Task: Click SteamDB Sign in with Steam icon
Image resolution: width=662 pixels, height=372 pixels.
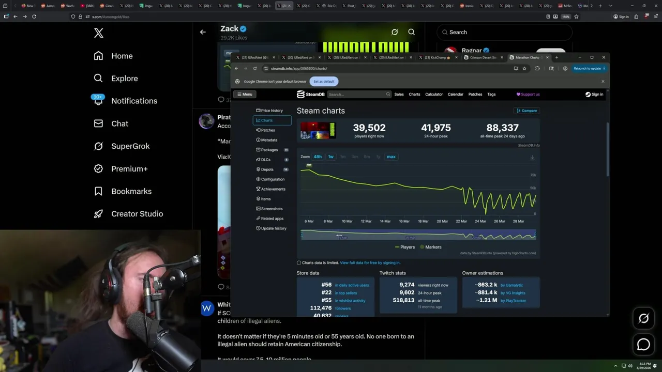Action: pos(594,95)
